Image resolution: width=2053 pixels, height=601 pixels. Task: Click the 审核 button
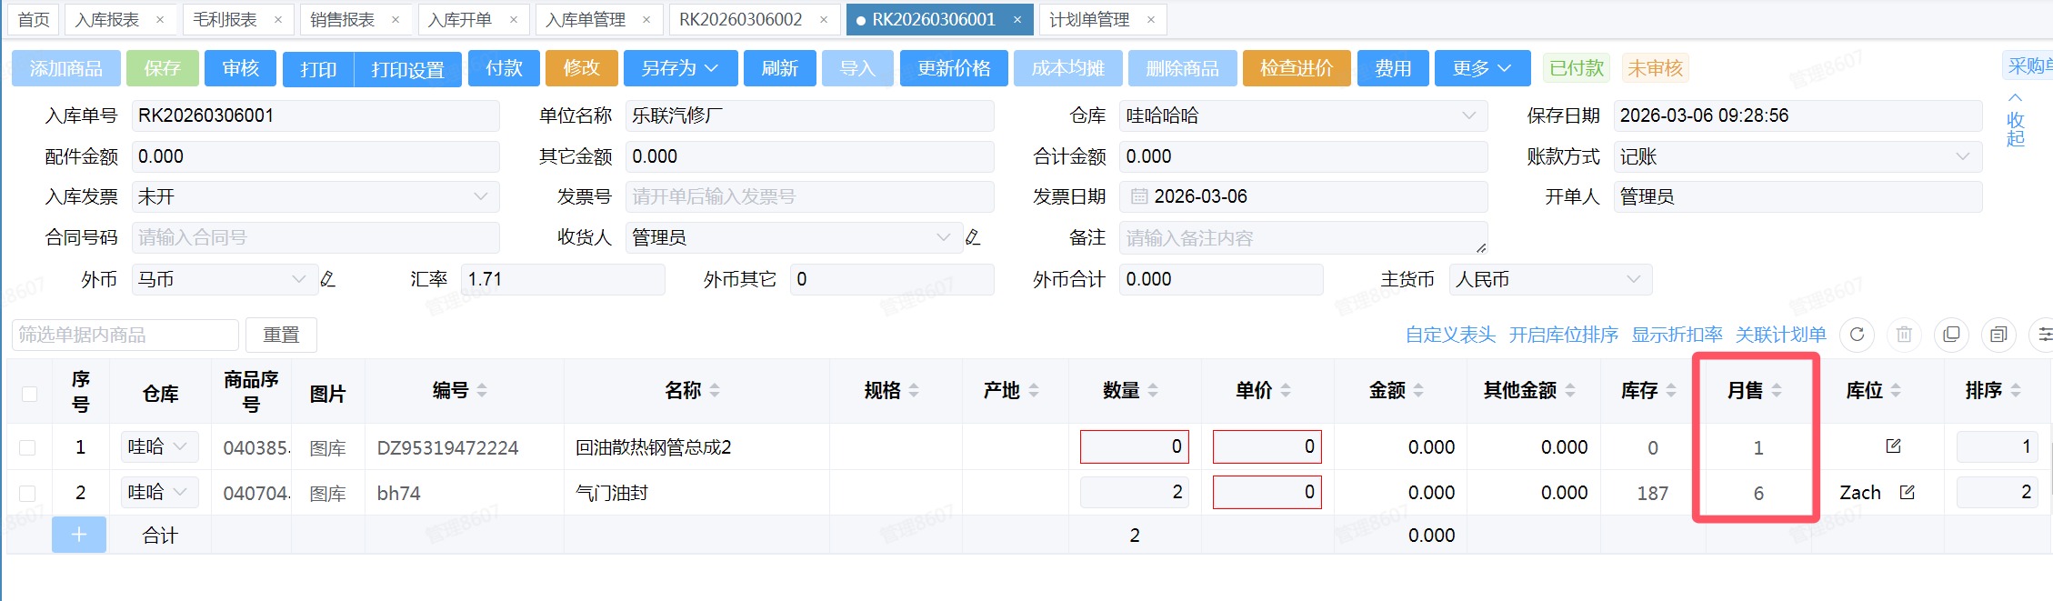[x=241, y=68]
